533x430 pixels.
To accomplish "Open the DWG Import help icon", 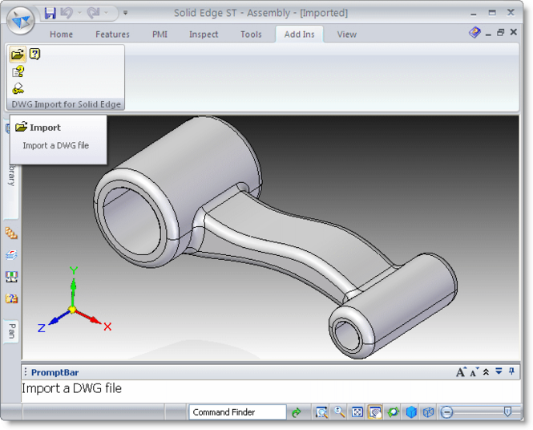I will pos(35,54).
